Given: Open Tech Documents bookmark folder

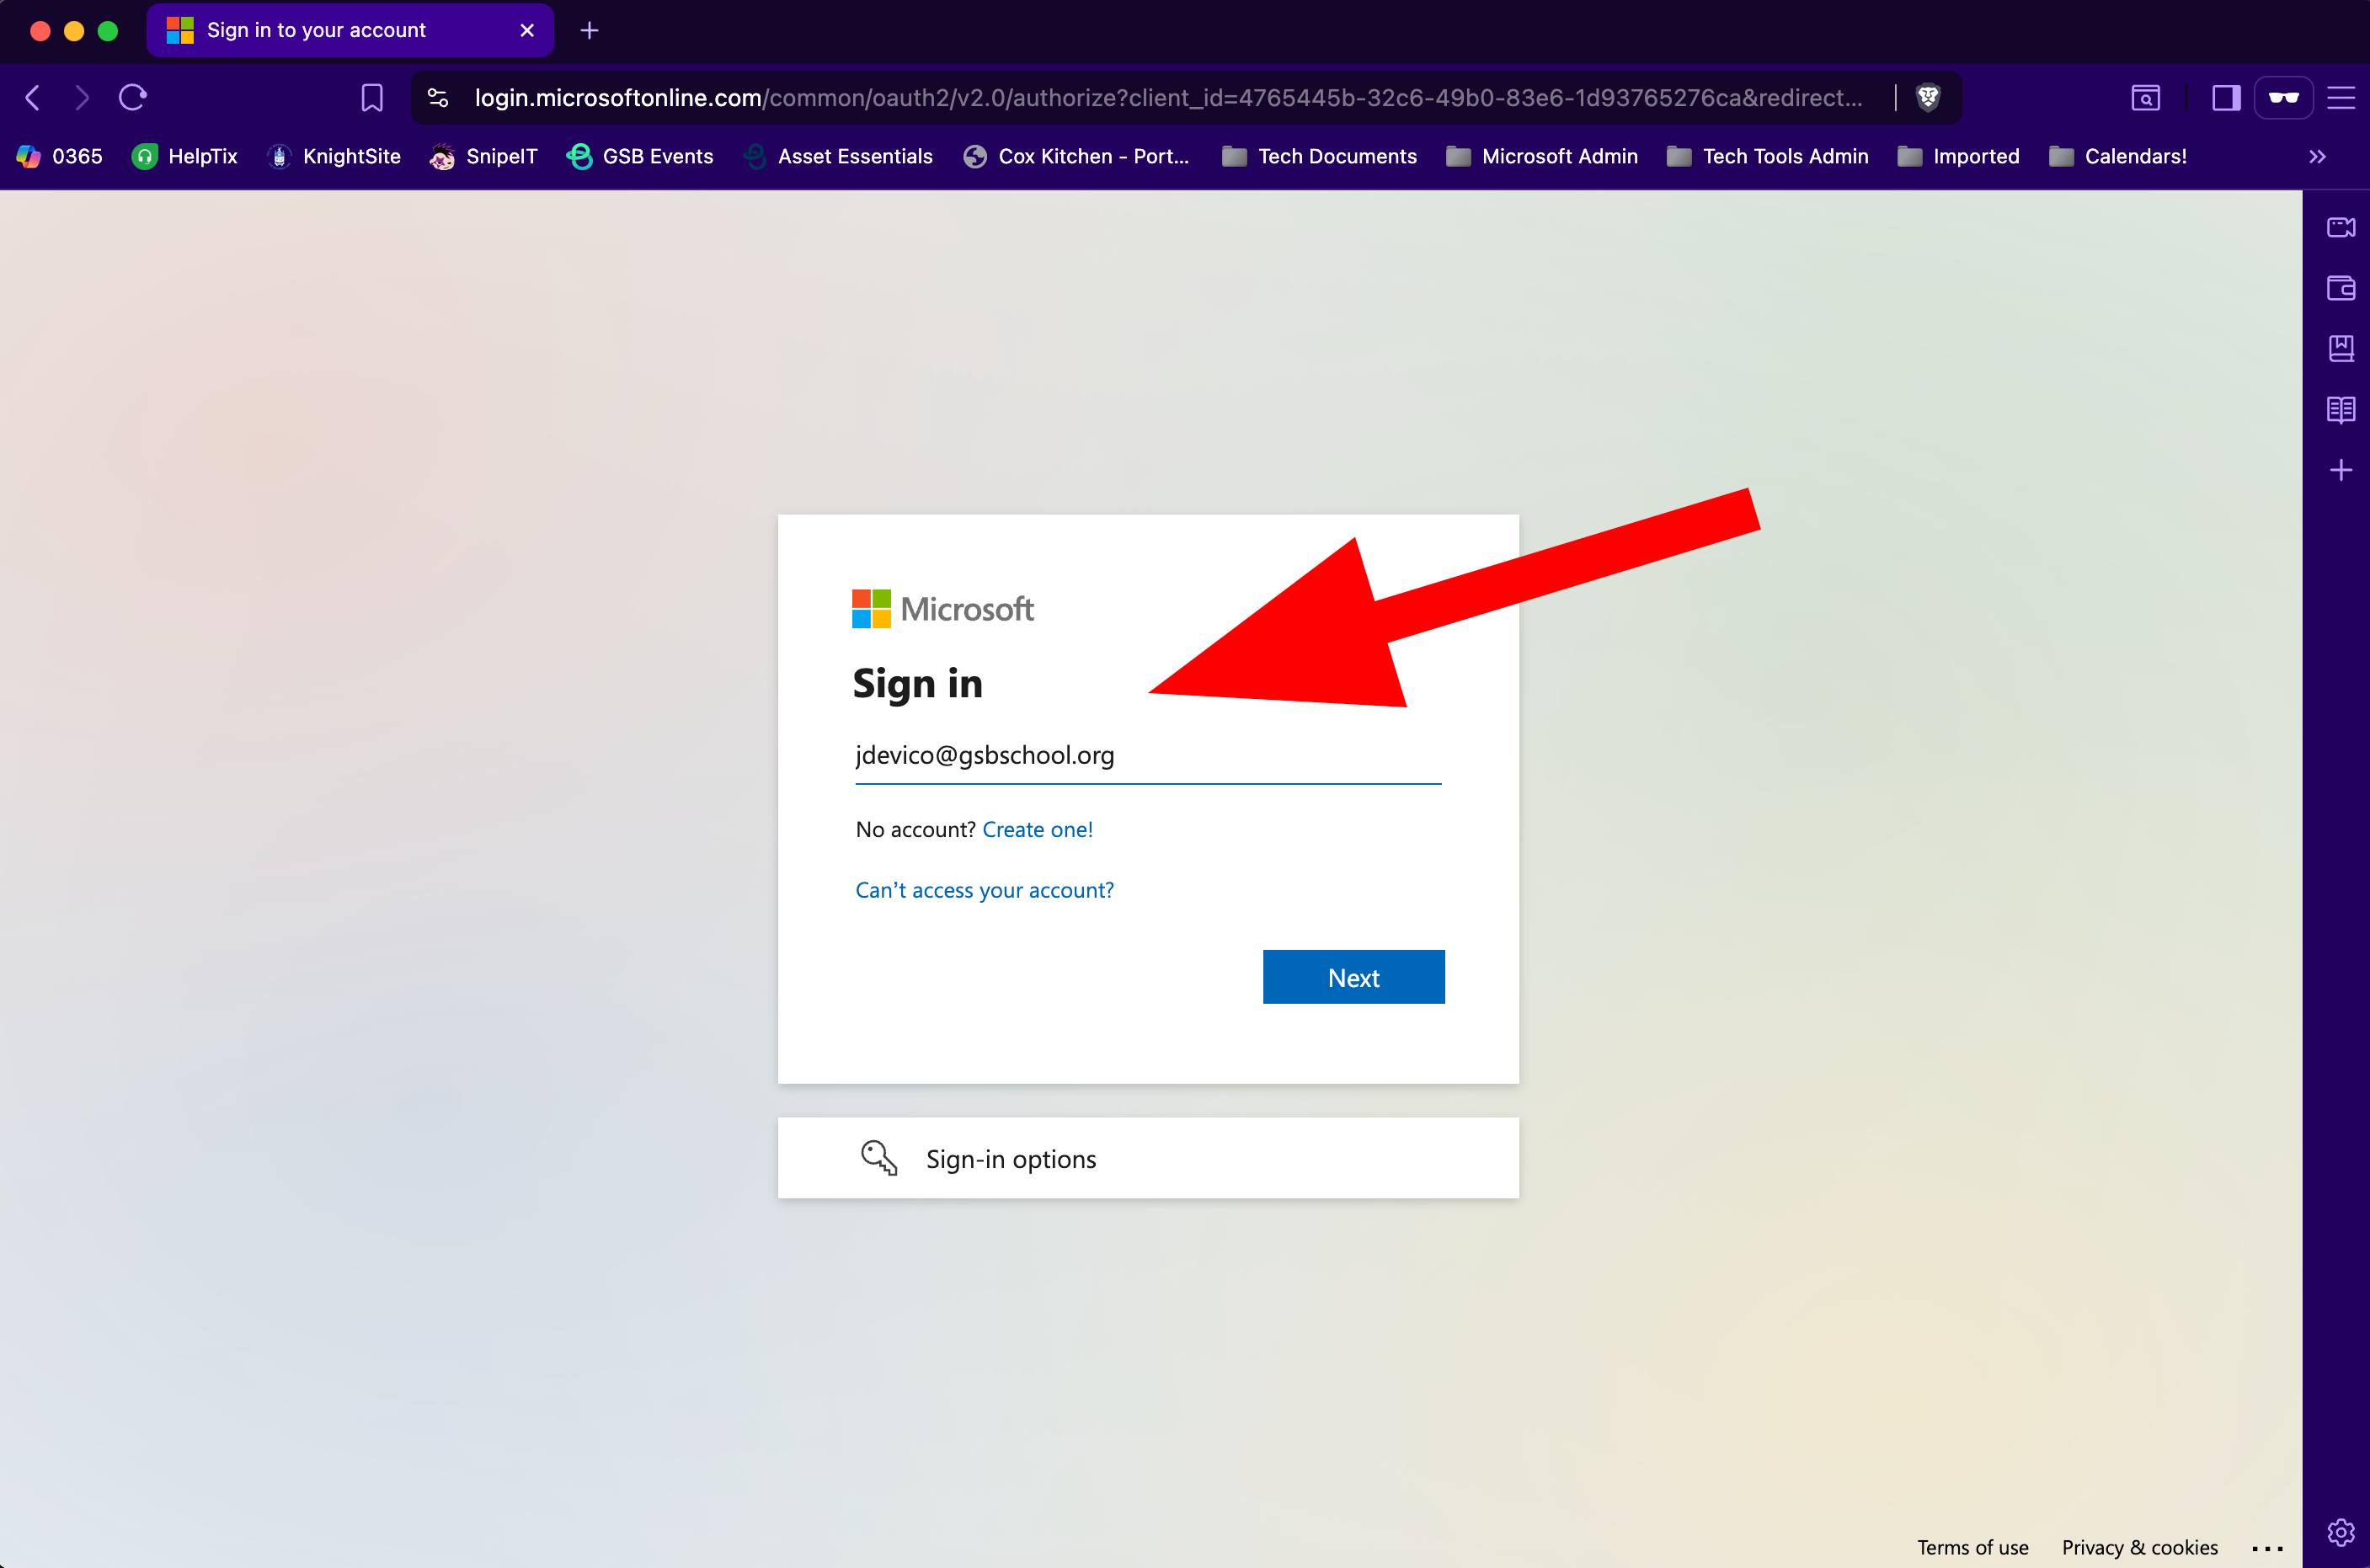Looking at the screenshot, I should [1319, 156].
